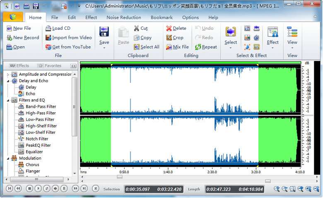
Task: Click the Select All button
Action: [x=147, y=47]
